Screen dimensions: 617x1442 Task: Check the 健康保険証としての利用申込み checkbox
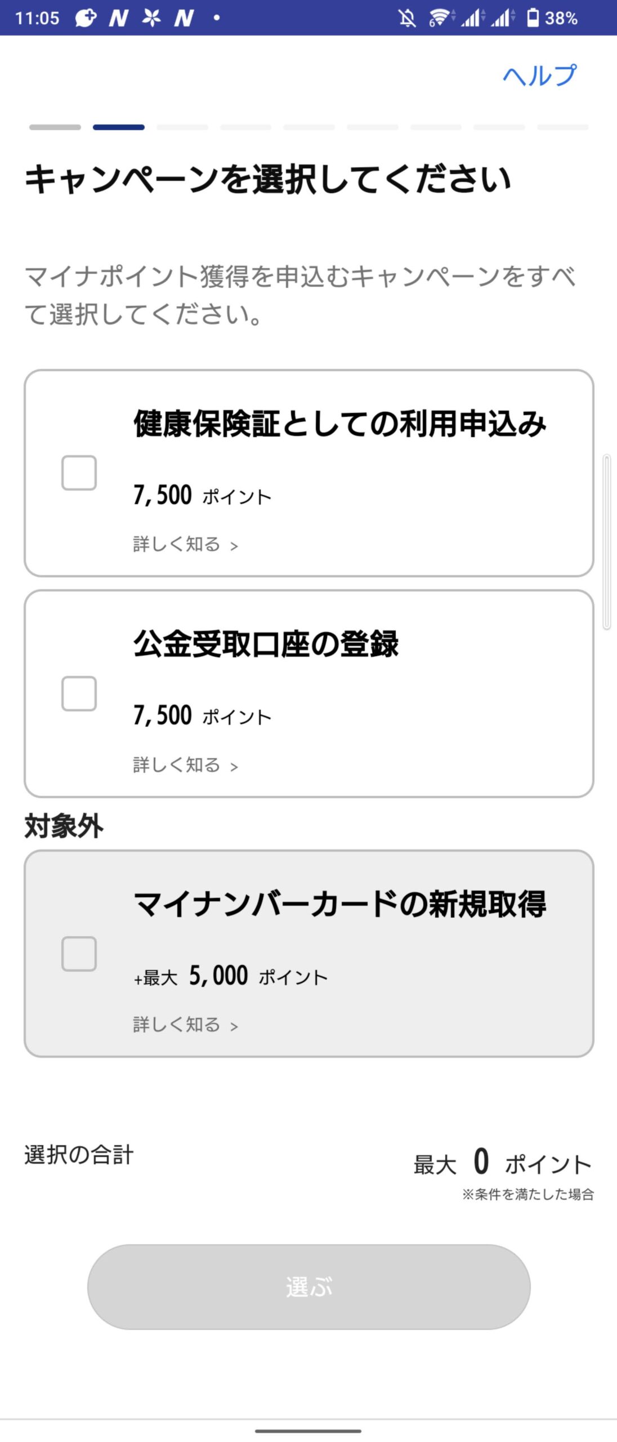coord(79,473)
